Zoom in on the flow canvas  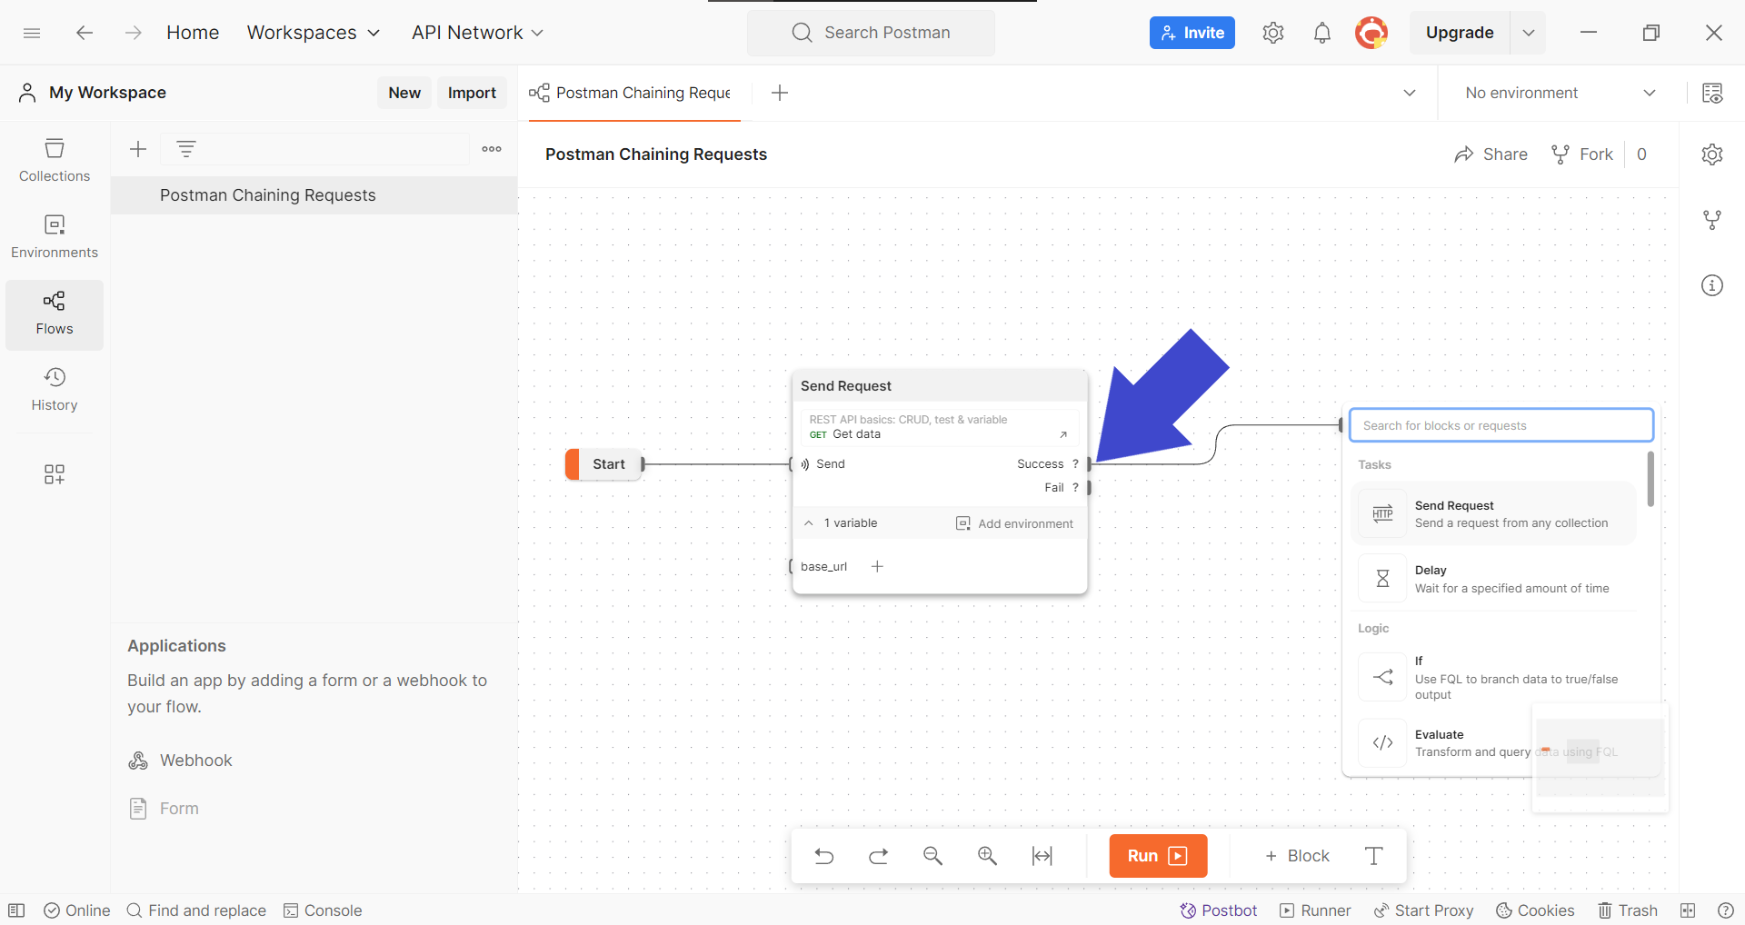pos(988,856)
